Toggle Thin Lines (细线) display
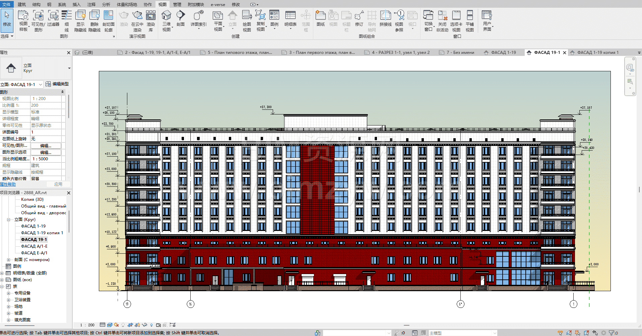The height and width of the screenshot is (336, 642). (x=67, y=21)
